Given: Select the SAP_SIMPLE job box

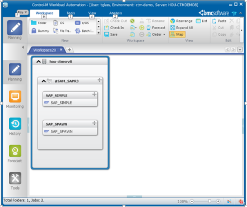Looking at the screenshot, I should (70, 99).
